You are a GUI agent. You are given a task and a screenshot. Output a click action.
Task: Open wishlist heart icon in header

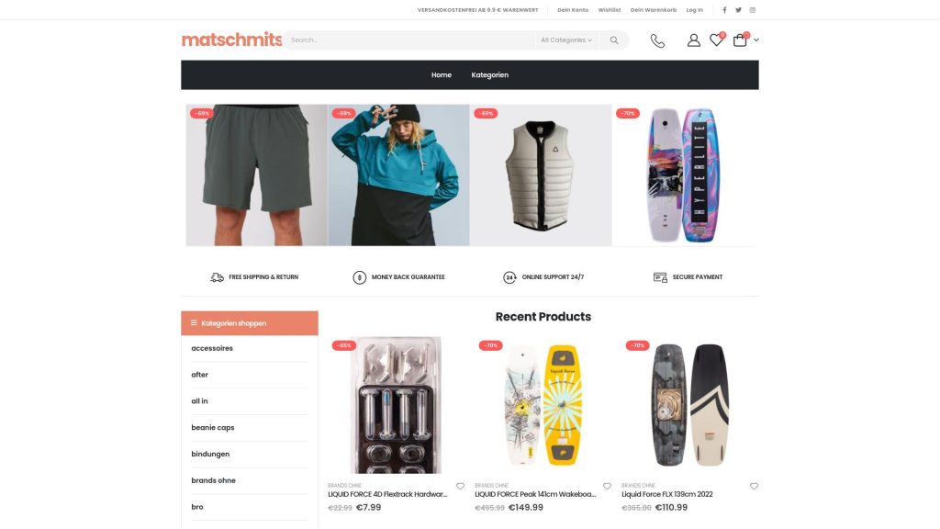716,40
